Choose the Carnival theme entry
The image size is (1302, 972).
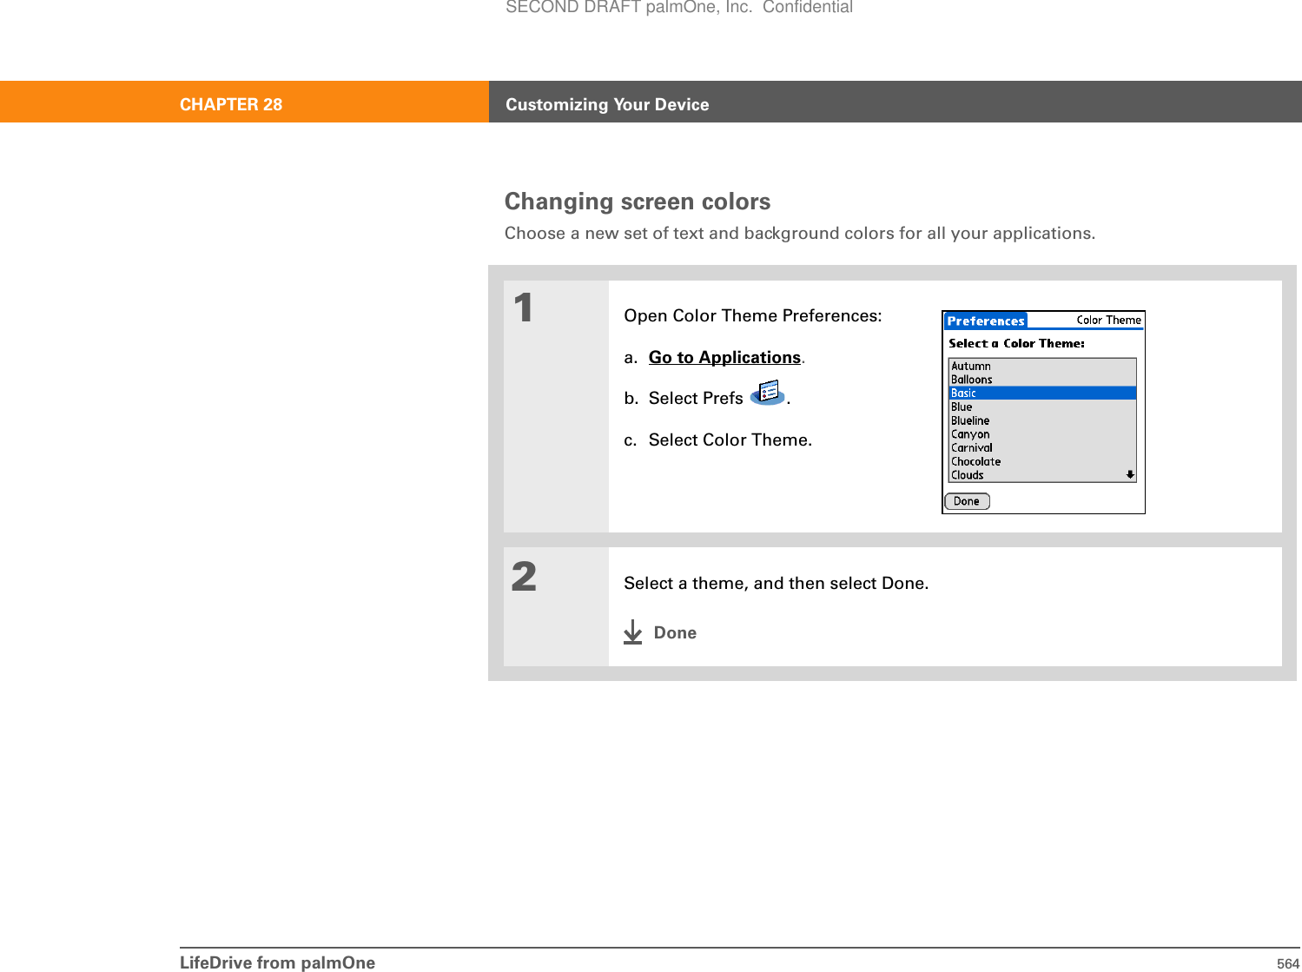[x=1042, y=448]
